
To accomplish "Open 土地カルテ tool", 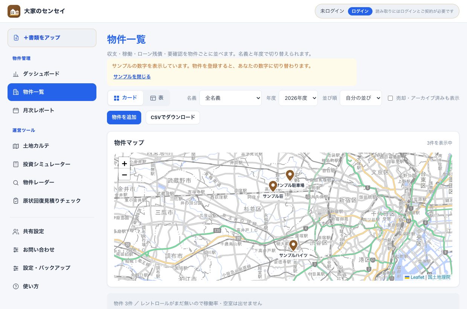I will point(52,146).
